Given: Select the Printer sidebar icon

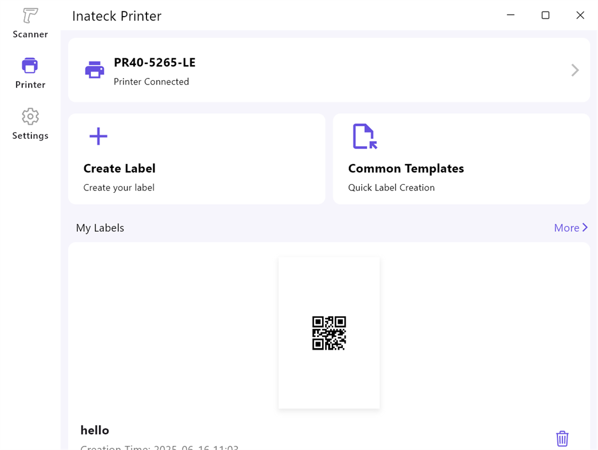Looking at the screenshot, I should (30, 66).
